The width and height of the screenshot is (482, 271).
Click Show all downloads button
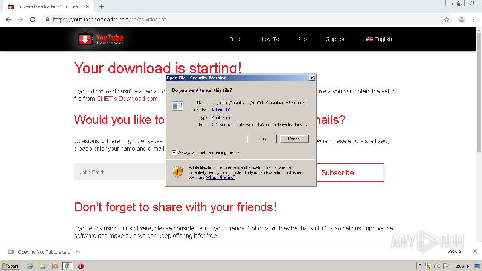pyautogui.click(x=455, y=251)
